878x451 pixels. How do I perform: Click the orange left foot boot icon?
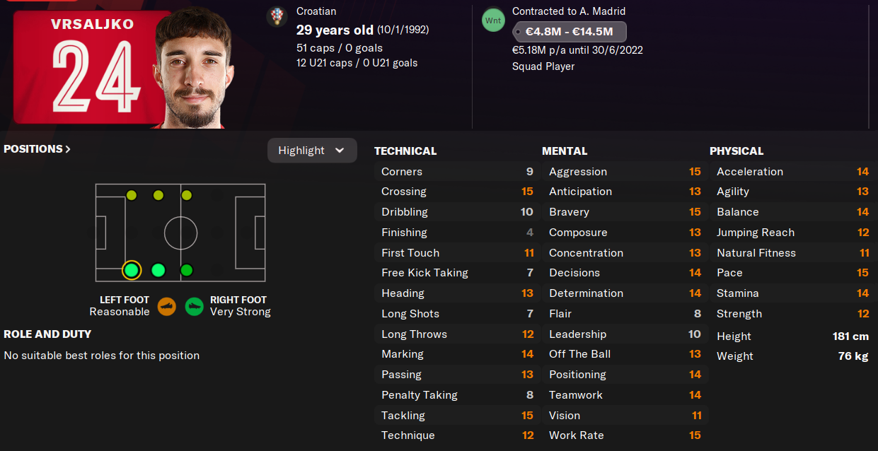point(167,306)
